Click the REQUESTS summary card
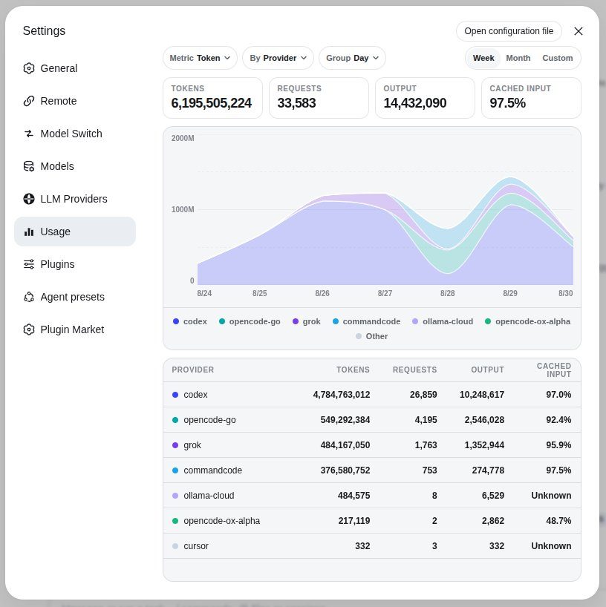Viewport: 606px width, 607px height. pyautogui.click(x=319, y=98)
